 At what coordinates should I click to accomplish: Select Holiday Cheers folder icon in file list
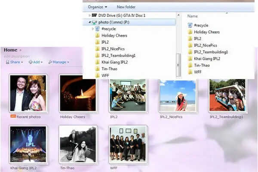[x=190, y=32]
